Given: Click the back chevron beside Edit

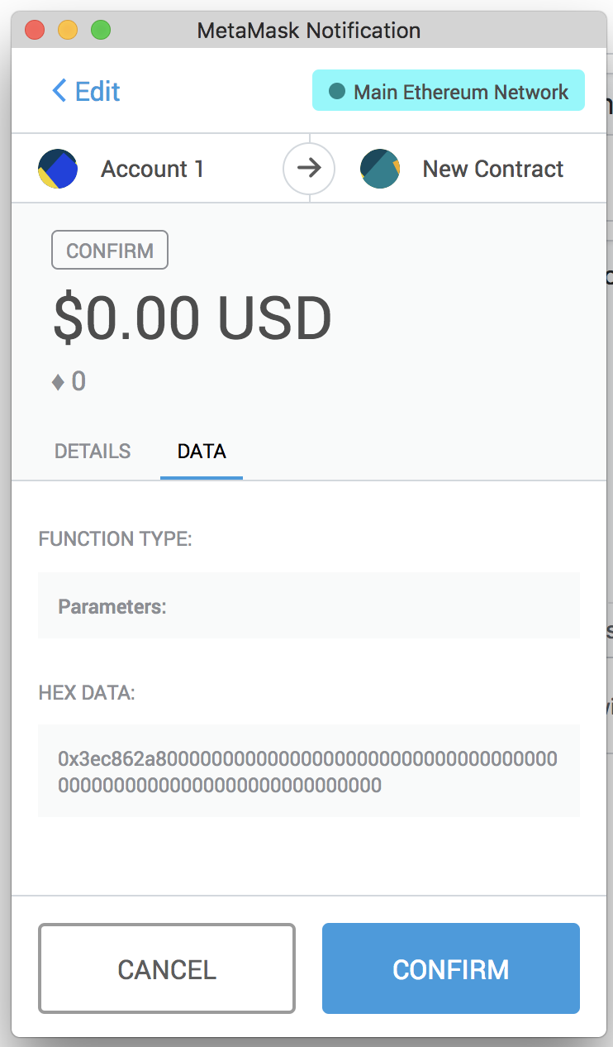Looking at the screenshot, I should point(59,90).
